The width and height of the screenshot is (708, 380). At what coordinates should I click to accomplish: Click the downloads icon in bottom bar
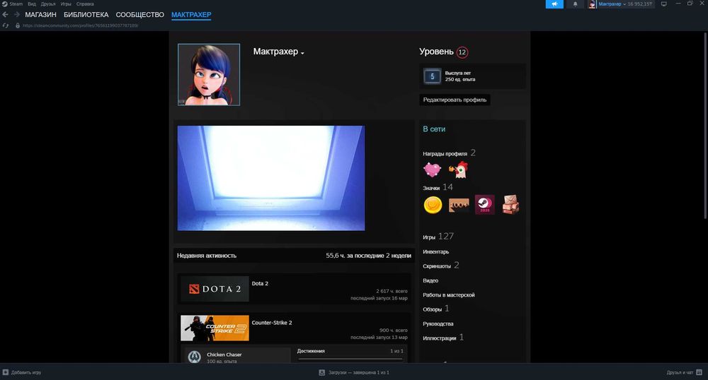click(322, 372)
